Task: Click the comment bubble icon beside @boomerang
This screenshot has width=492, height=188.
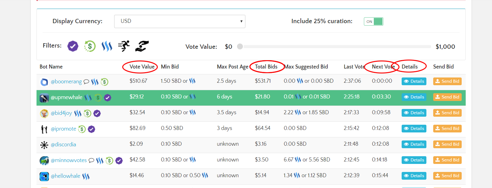Action: pos(86,82)
